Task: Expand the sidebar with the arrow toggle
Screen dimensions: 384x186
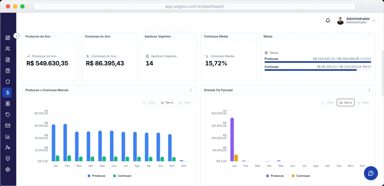Action: [16, 36]
